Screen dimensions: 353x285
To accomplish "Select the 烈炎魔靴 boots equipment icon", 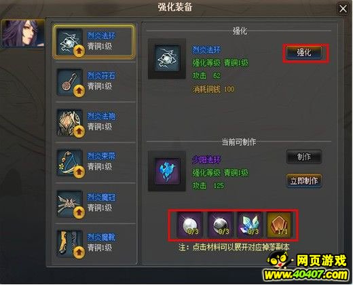I will pyautogui.click(x=69, y=244).
